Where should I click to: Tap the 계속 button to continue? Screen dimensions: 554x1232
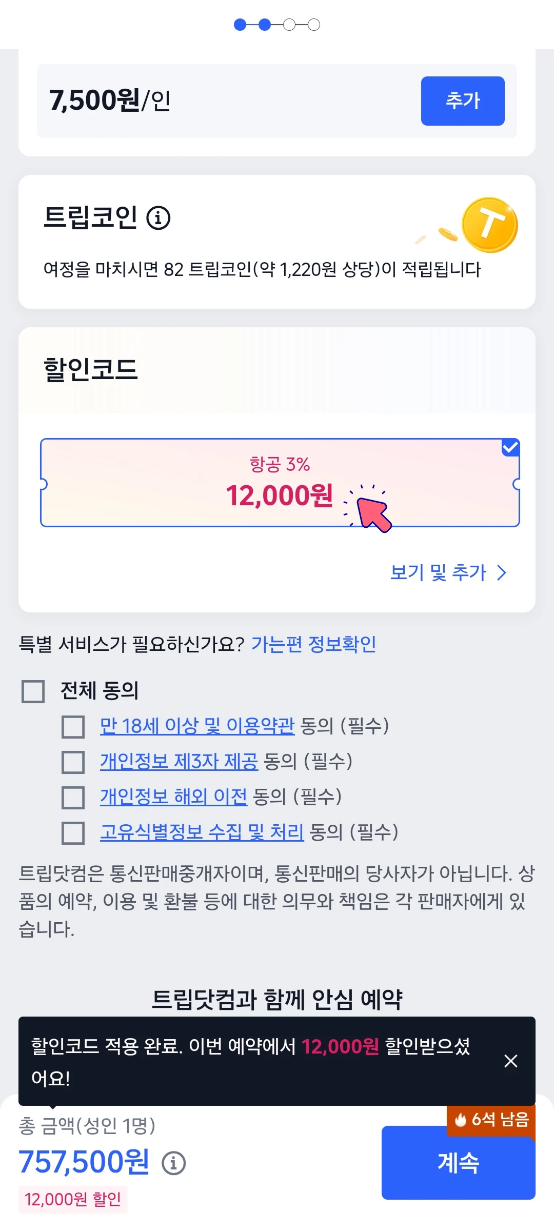(x=459, y=1163)
